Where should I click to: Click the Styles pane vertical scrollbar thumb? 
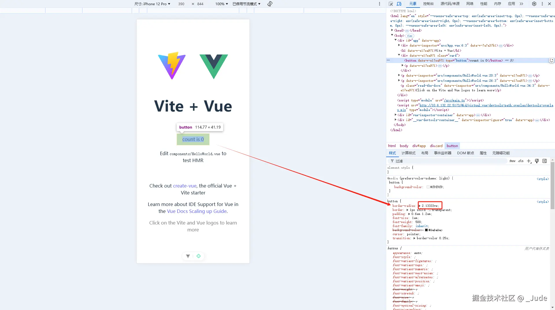pyautogui.click(x=552, y=185)
